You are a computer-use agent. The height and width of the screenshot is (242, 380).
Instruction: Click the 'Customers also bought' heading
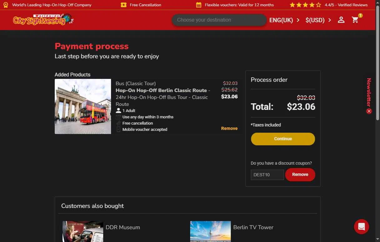click(x=93, y=206)
